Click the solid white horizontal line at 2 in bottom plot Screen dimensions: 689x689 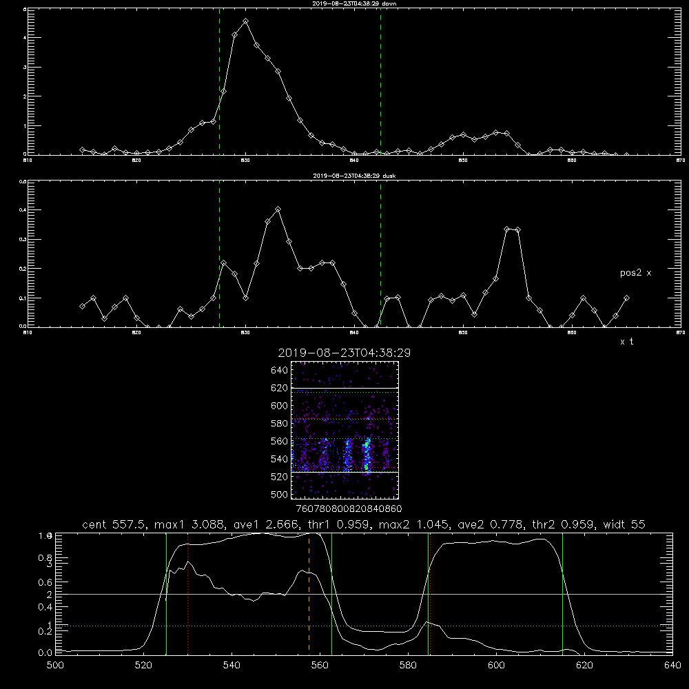pyautogui.click(x=364, y=594)
